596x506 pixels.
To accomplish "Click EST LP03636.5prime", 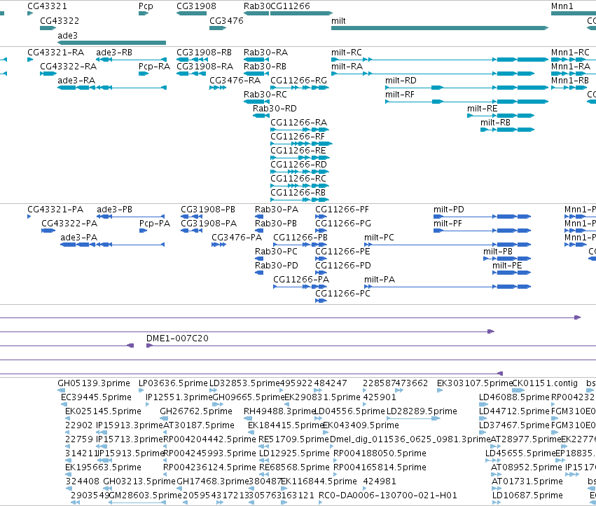I will 141,390.
